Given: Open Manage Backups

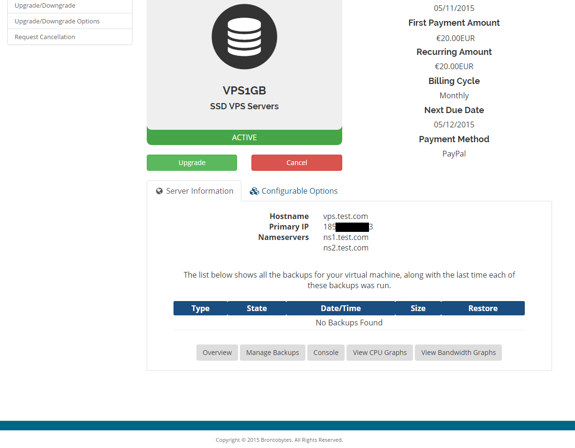Looking at the screenshot, I should (272, 353).
